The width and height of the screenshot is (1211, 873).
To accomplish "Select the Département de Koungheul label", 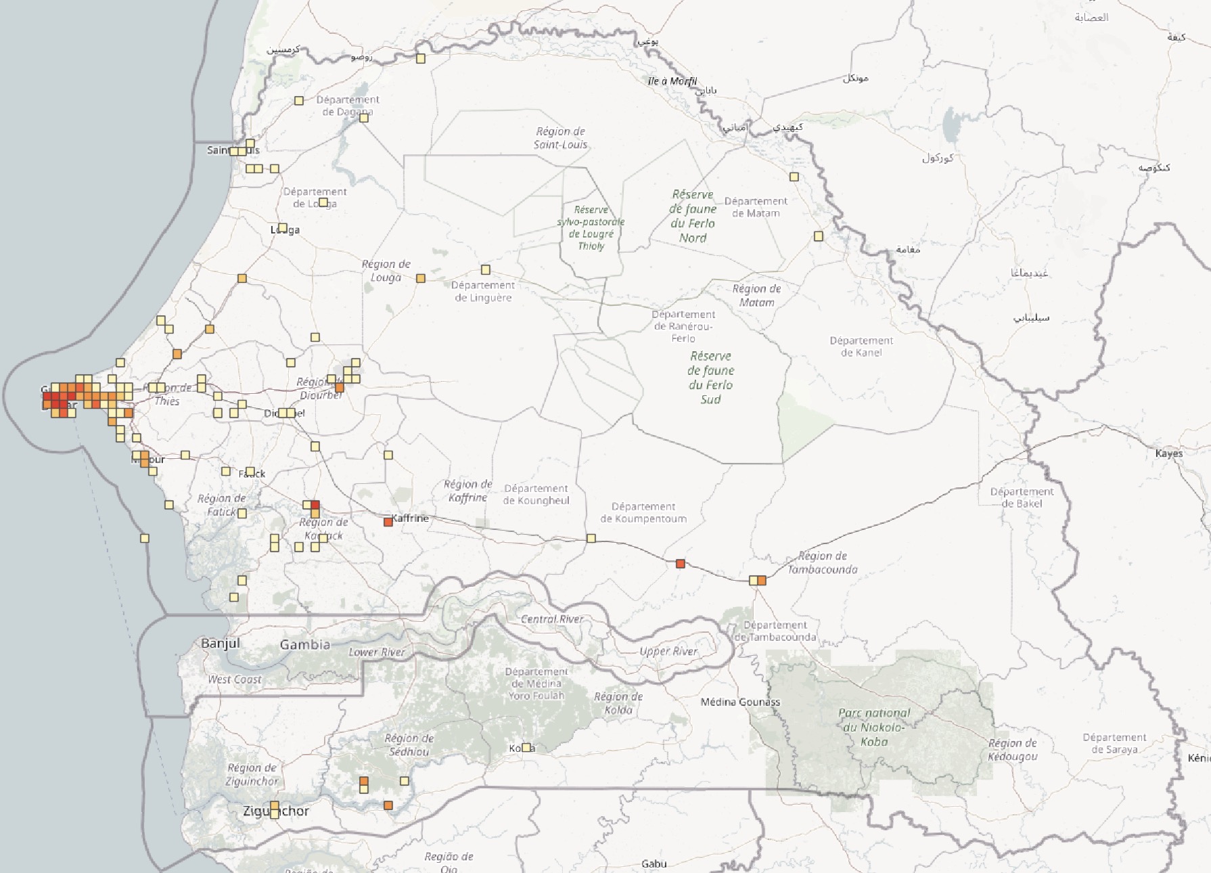I will 536,494.
